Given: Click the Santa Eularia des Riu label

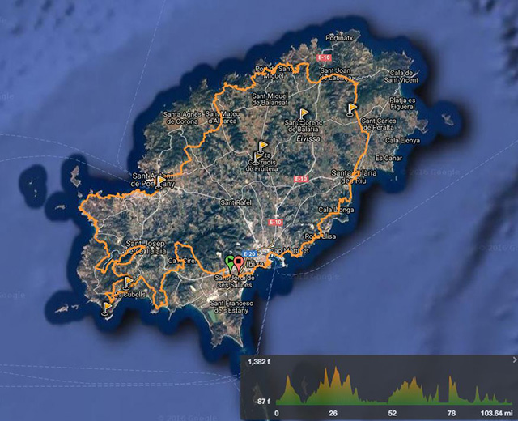Looking at the screenshot, I should coord(354,176).
